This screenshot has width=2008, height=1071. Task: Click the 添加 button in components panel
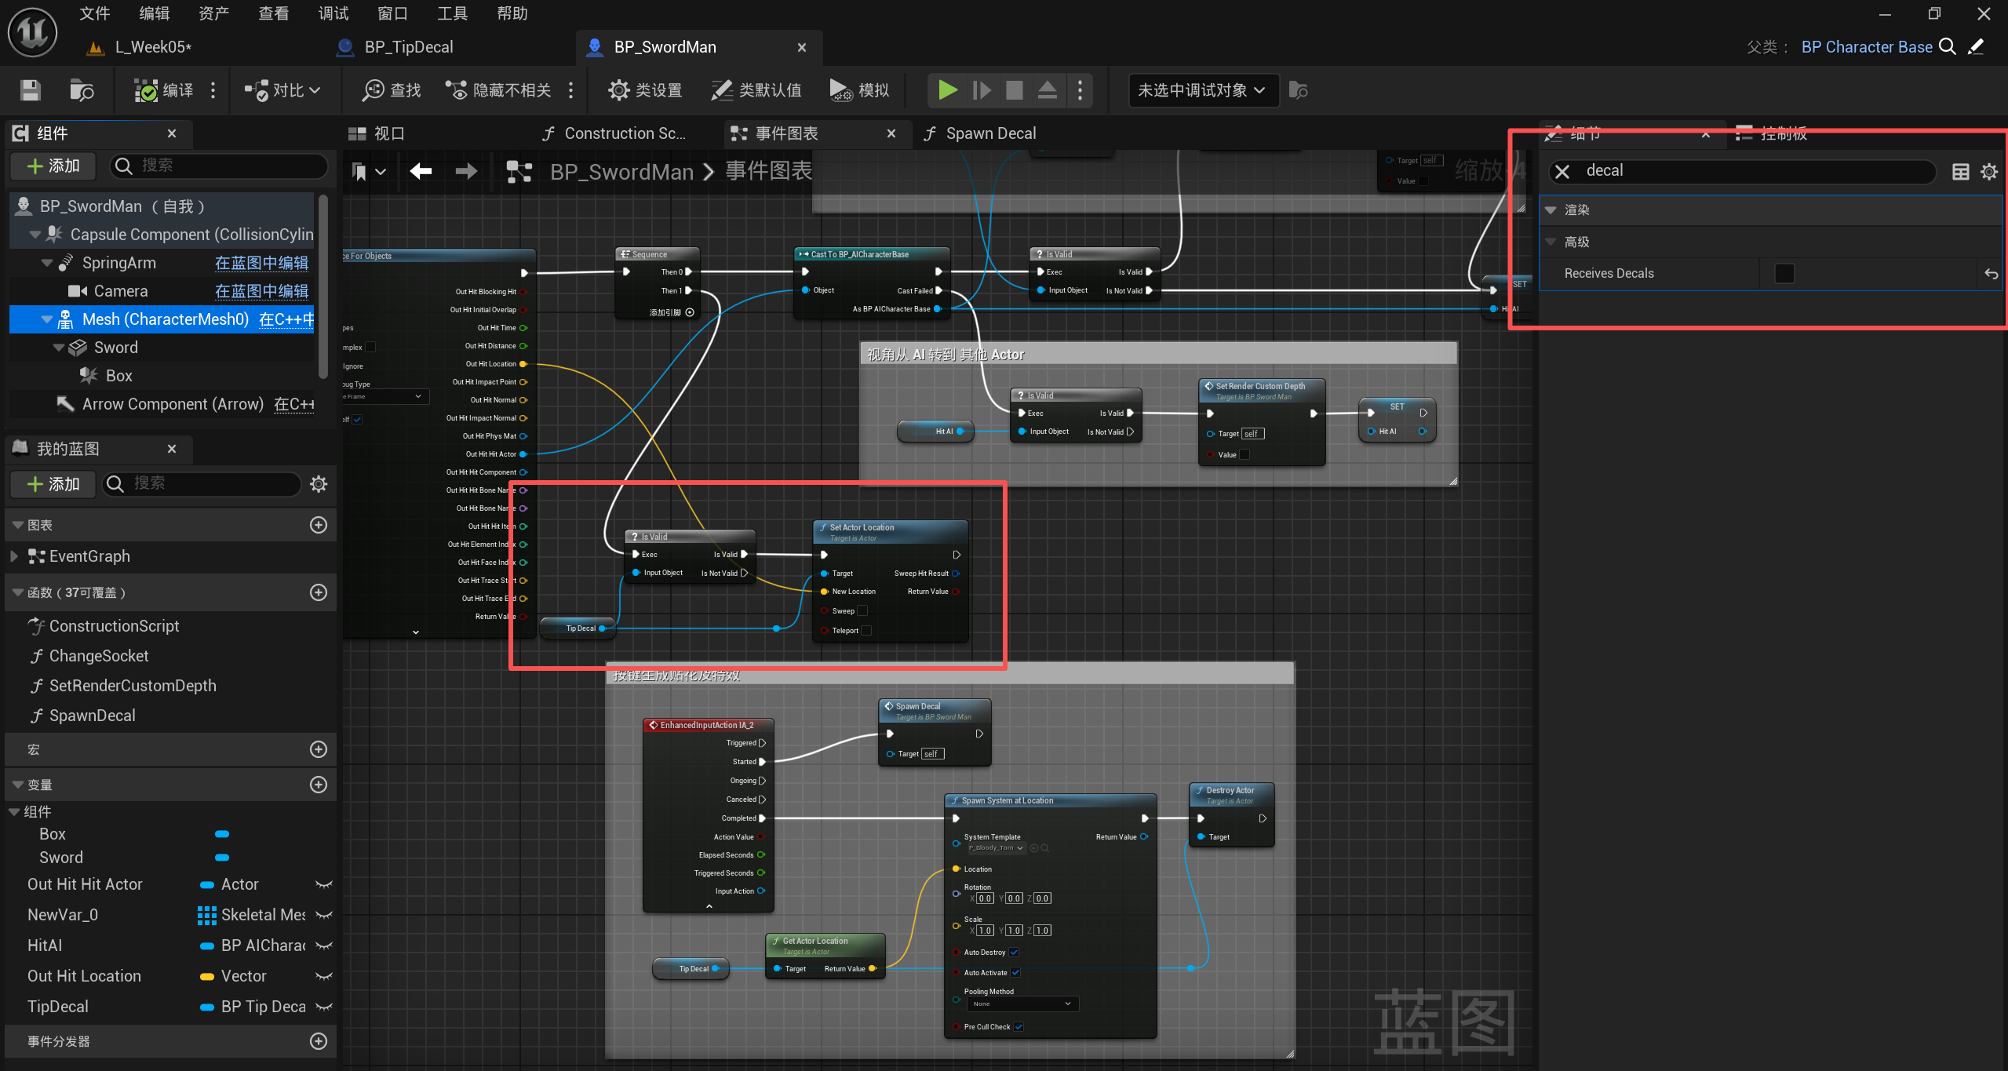53,166
